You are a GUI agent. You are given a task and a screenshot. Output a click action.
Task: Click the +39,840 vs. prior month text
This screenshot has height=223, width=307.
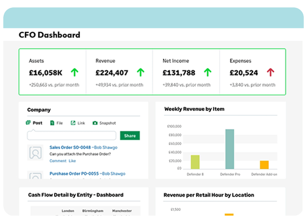(187, 85)
